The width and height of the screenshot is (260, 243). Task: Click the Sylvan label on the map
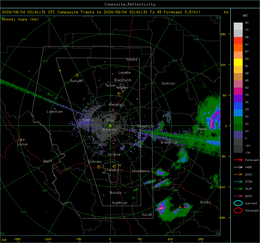coord(110,85)
